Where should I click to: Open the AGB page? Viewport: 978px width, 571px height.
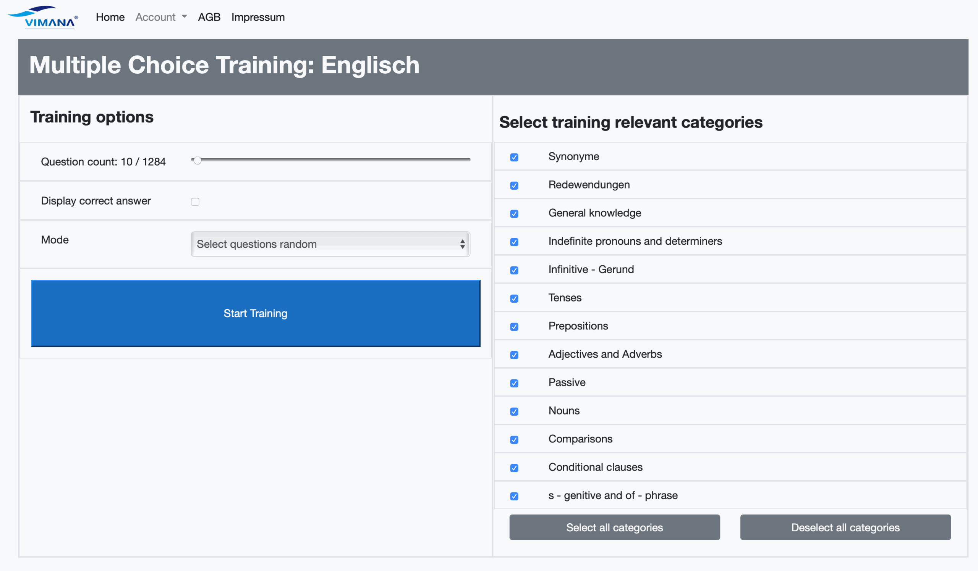(209, 17)
